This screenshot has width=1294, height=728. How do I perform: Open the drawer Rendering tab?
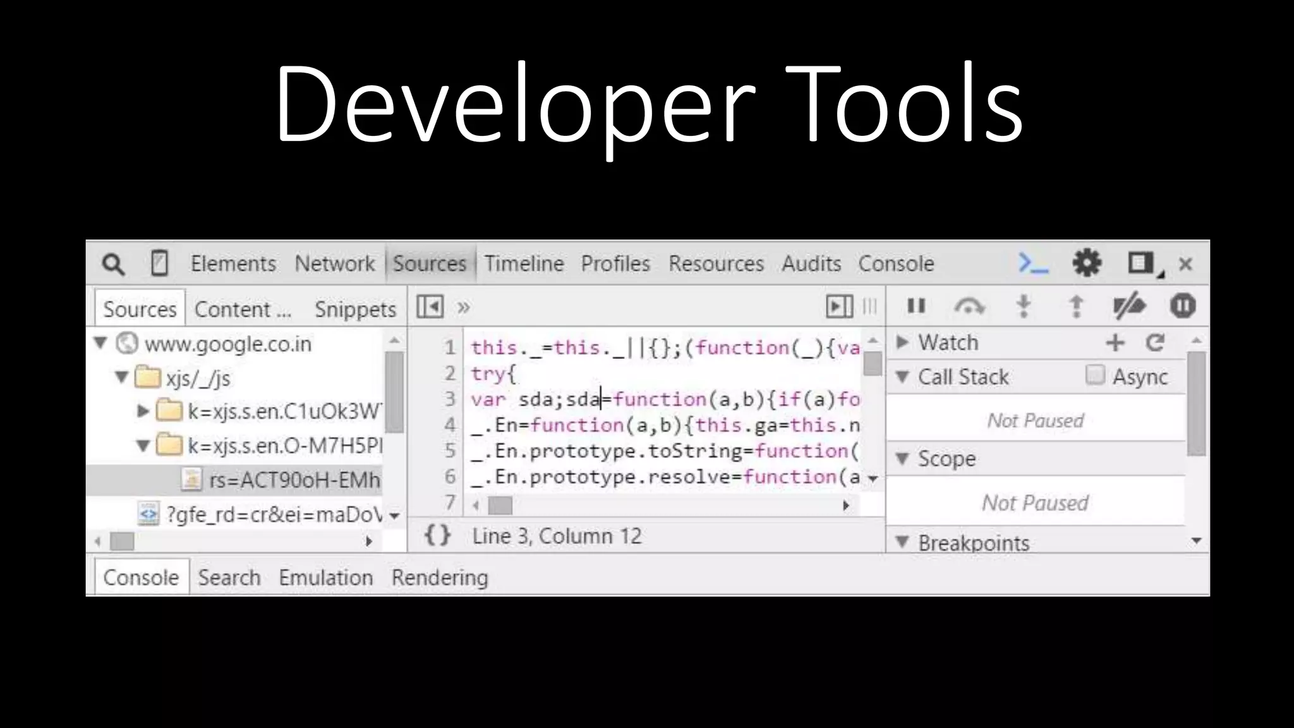tap(440, 577)
